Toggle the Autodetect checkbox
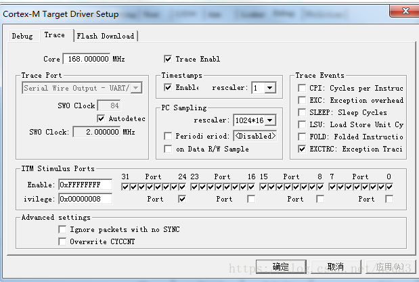 101,118
